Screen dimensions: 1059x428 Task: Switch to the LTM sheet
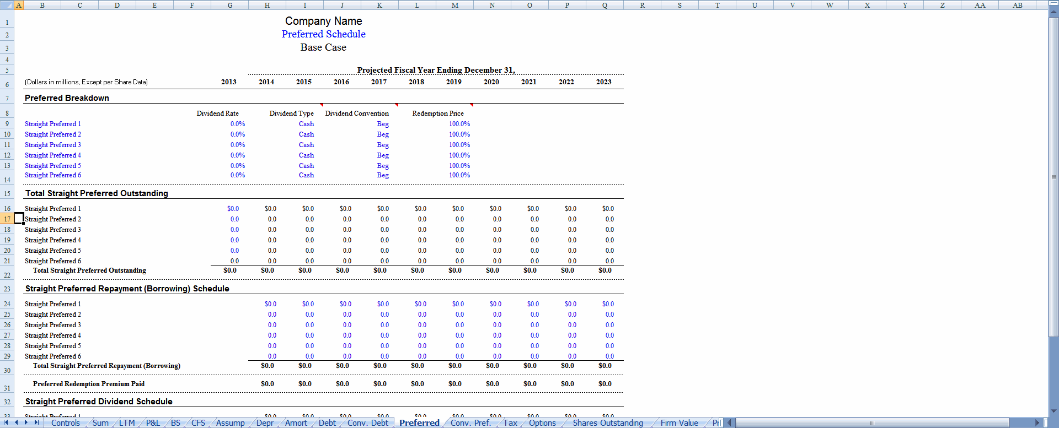click(x=127, y=423)
